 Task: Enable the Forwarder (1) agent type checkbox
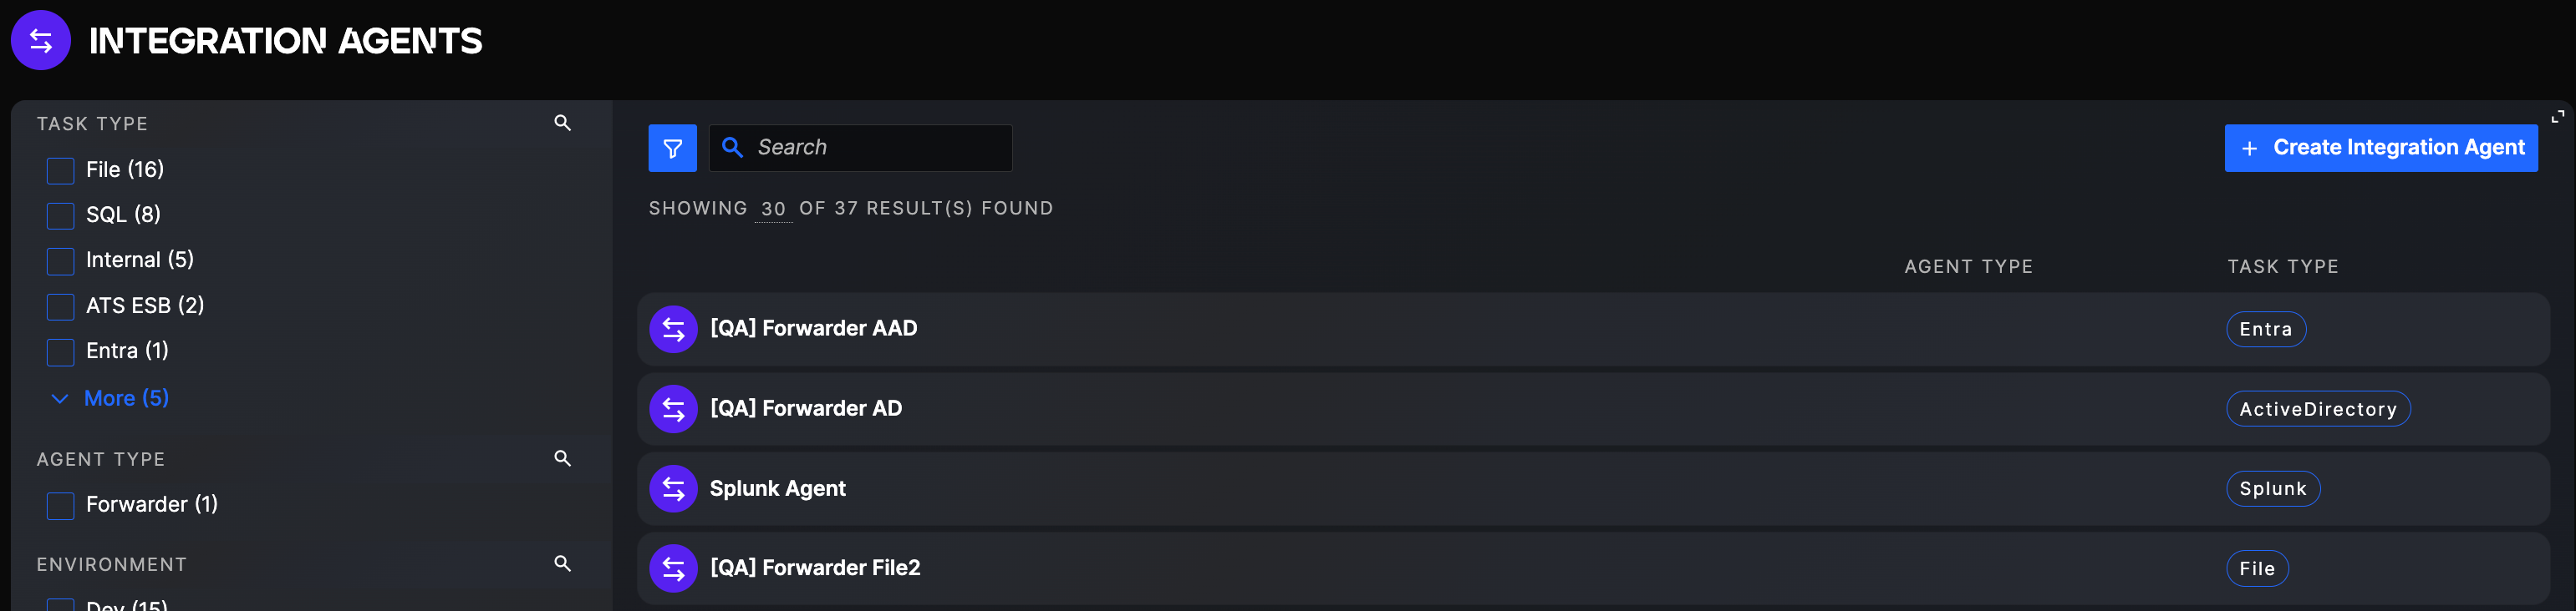[61, 505]
